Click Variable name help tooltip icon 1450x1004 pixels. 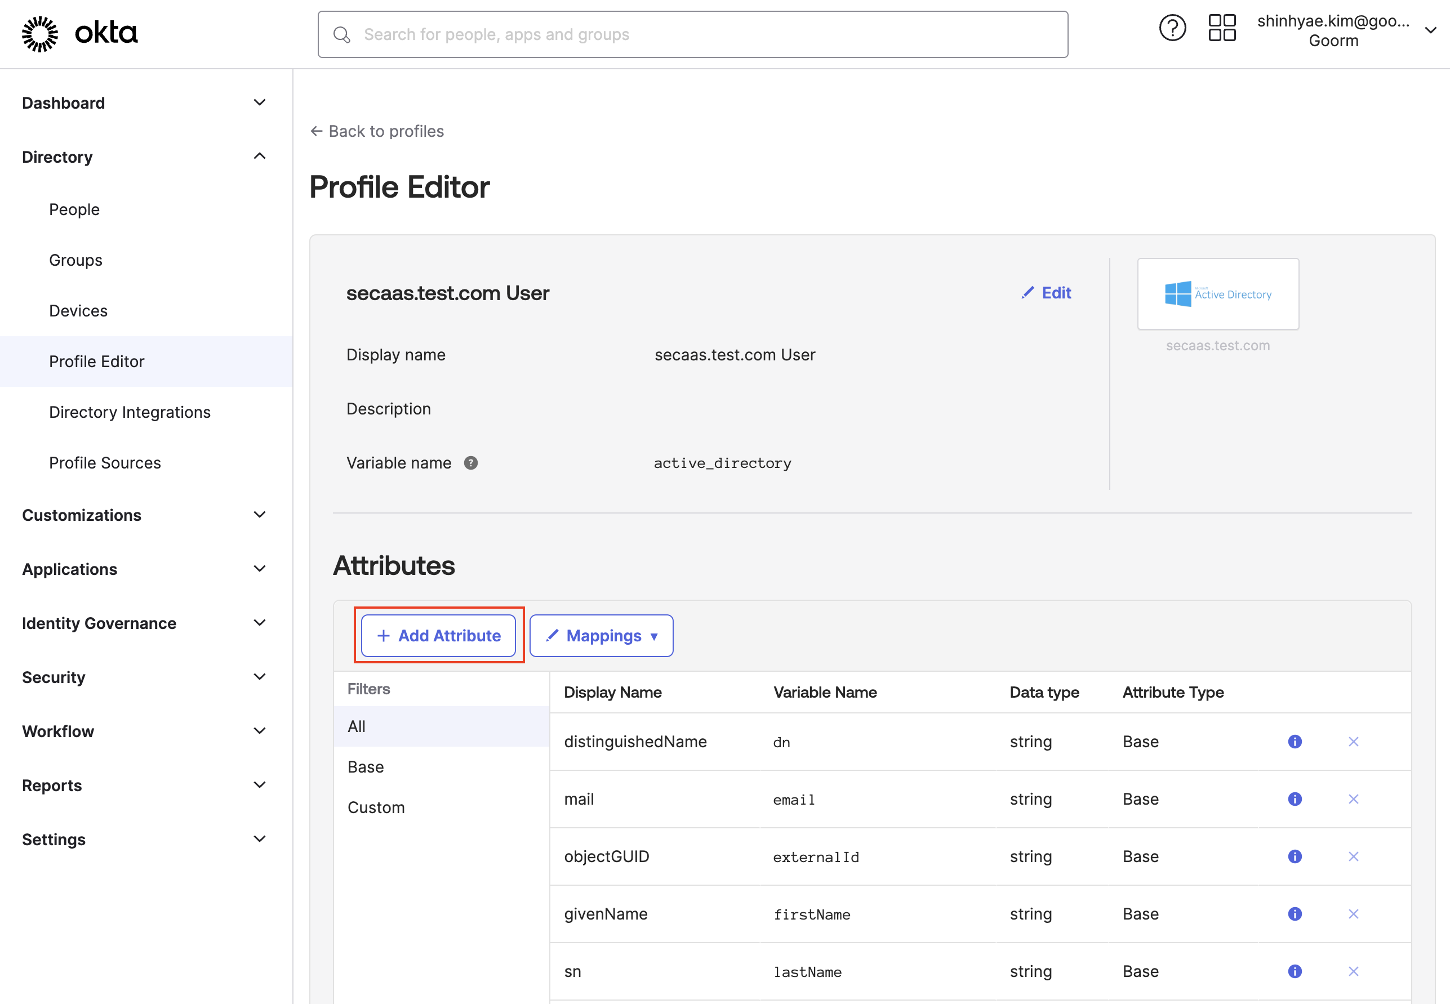point(471,463)
